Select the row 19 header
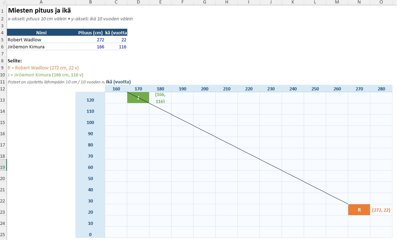 tap(3, 167)
